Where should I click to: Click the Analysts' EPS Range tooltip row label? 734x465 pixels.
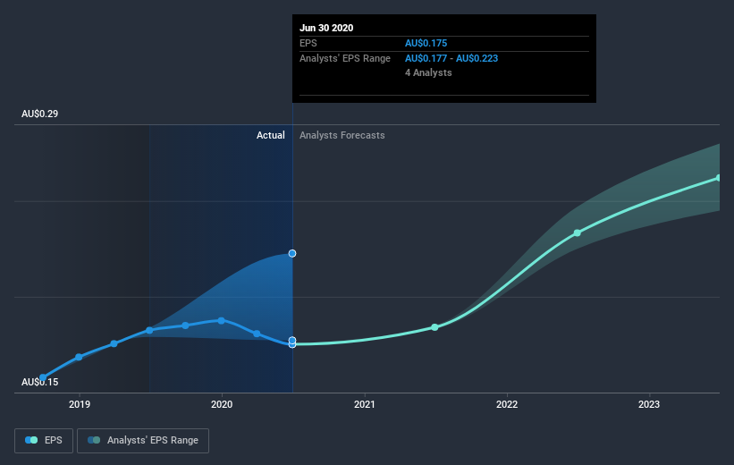[x=345, y=58]
